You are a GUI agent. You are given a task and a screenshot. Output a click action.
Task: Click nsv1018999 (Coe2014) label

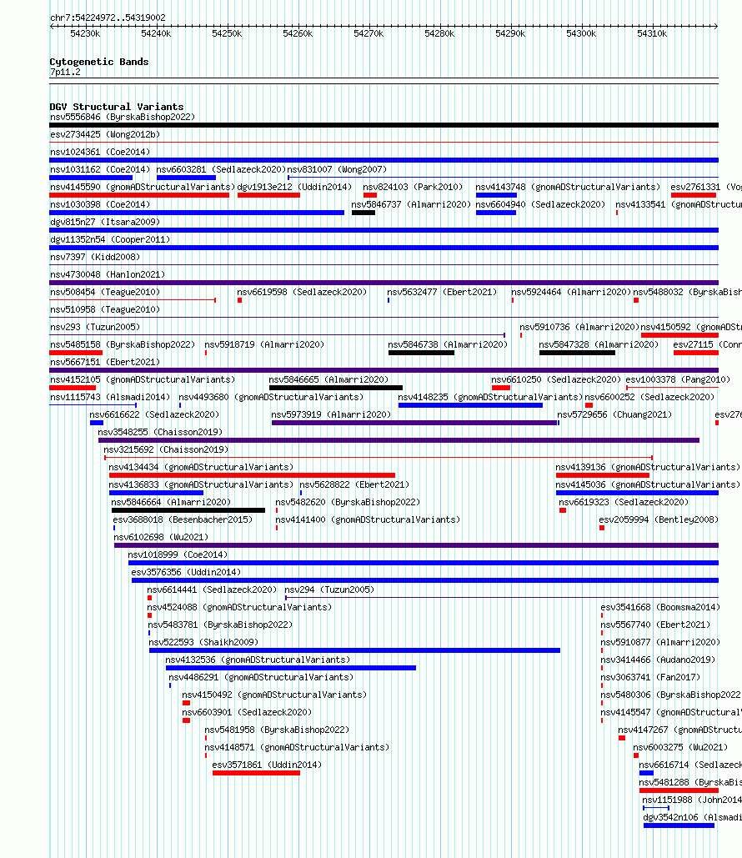tap(178, 554)
